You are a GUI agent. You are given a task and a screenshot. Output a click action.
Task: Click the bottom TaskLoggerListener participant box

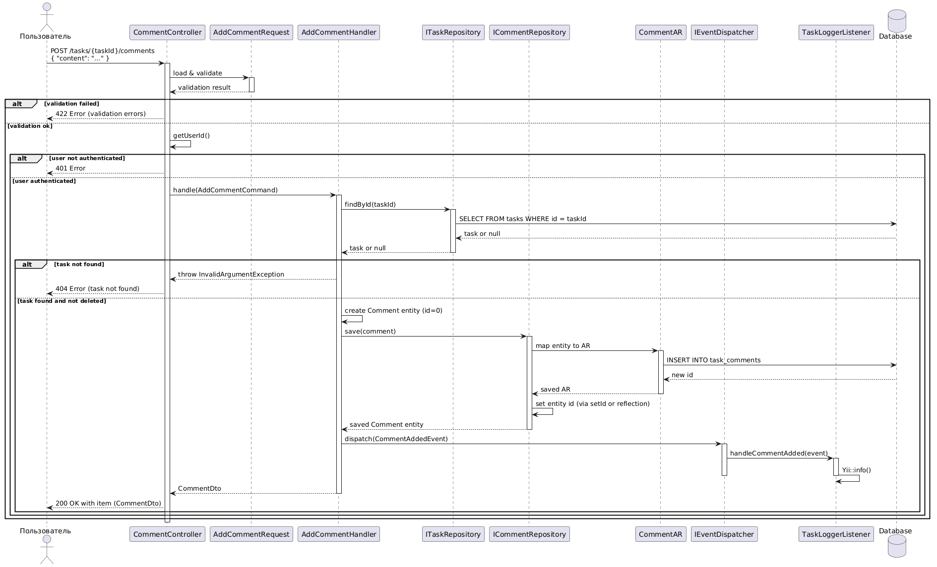836,534
